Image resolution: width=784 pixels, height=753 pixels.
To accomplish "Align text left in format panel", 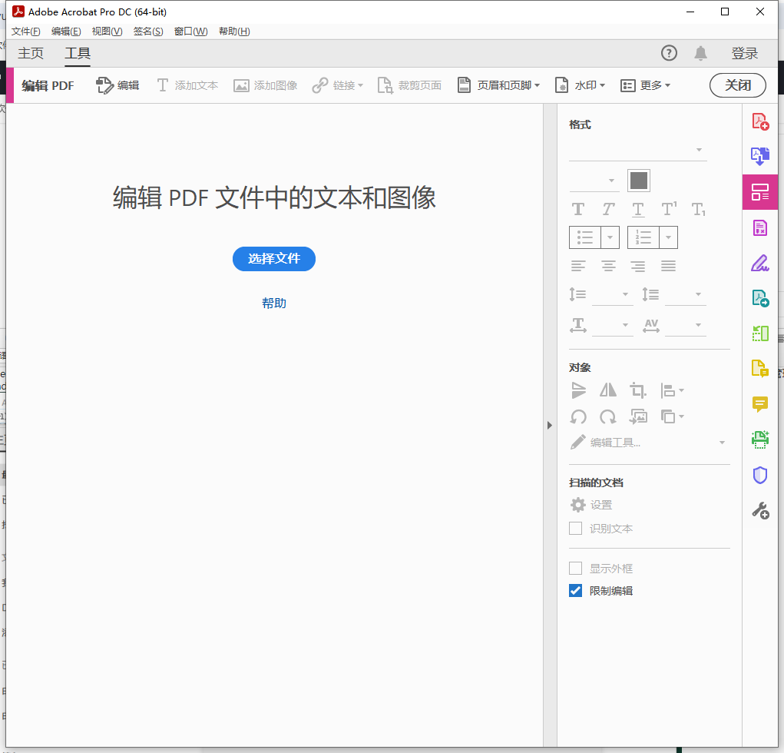I will (578, 266).
